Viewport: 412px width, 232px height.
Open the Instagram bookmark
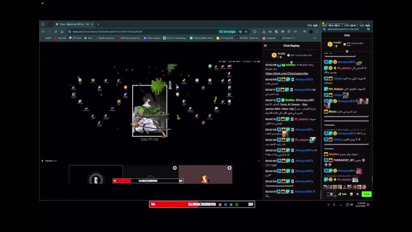[269, 38]
